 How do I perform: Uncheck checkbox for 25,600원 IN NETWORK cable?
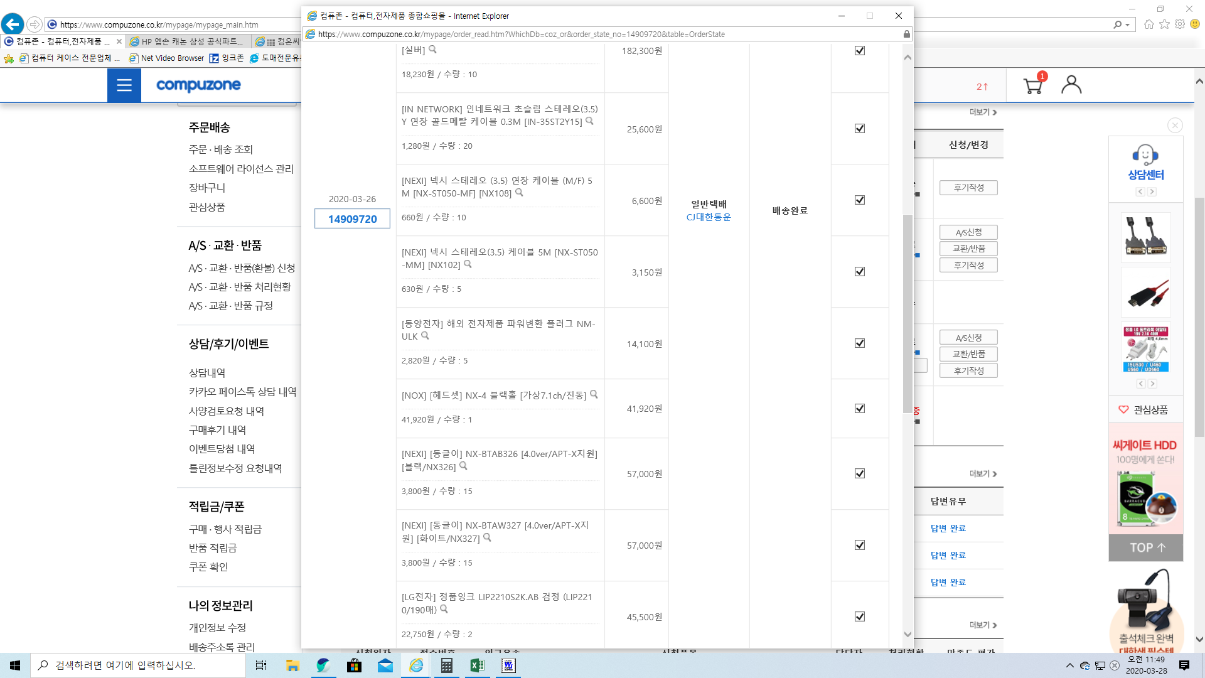tap(860, 129)
